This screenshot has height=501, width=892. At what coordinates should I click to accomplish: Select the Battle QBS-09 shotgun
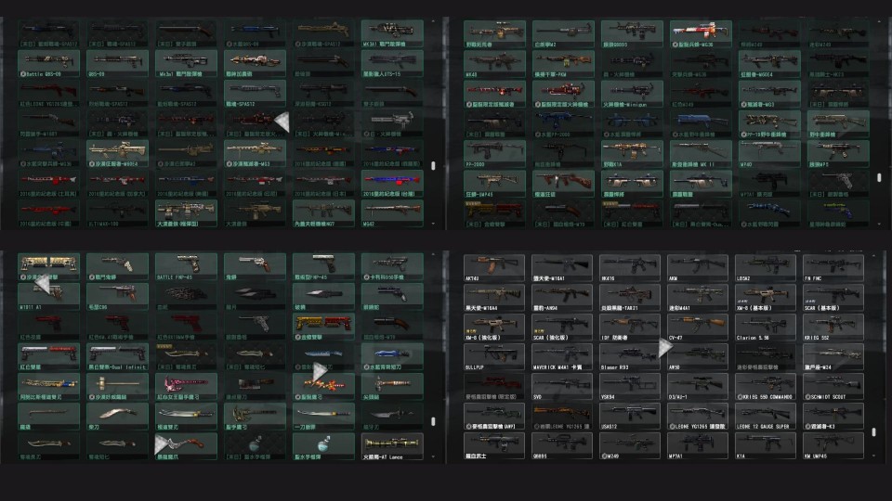(48, 64)
